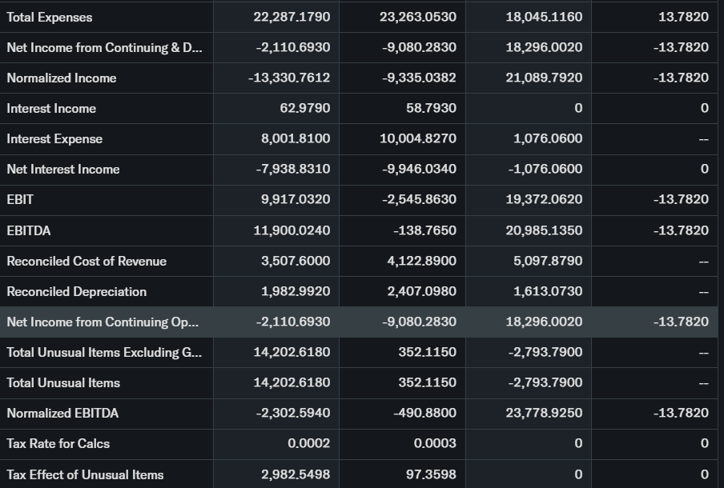Select the 19,372.0620 EBIT value
Screen dimensions: 724x488
click(x=545, y=199)
